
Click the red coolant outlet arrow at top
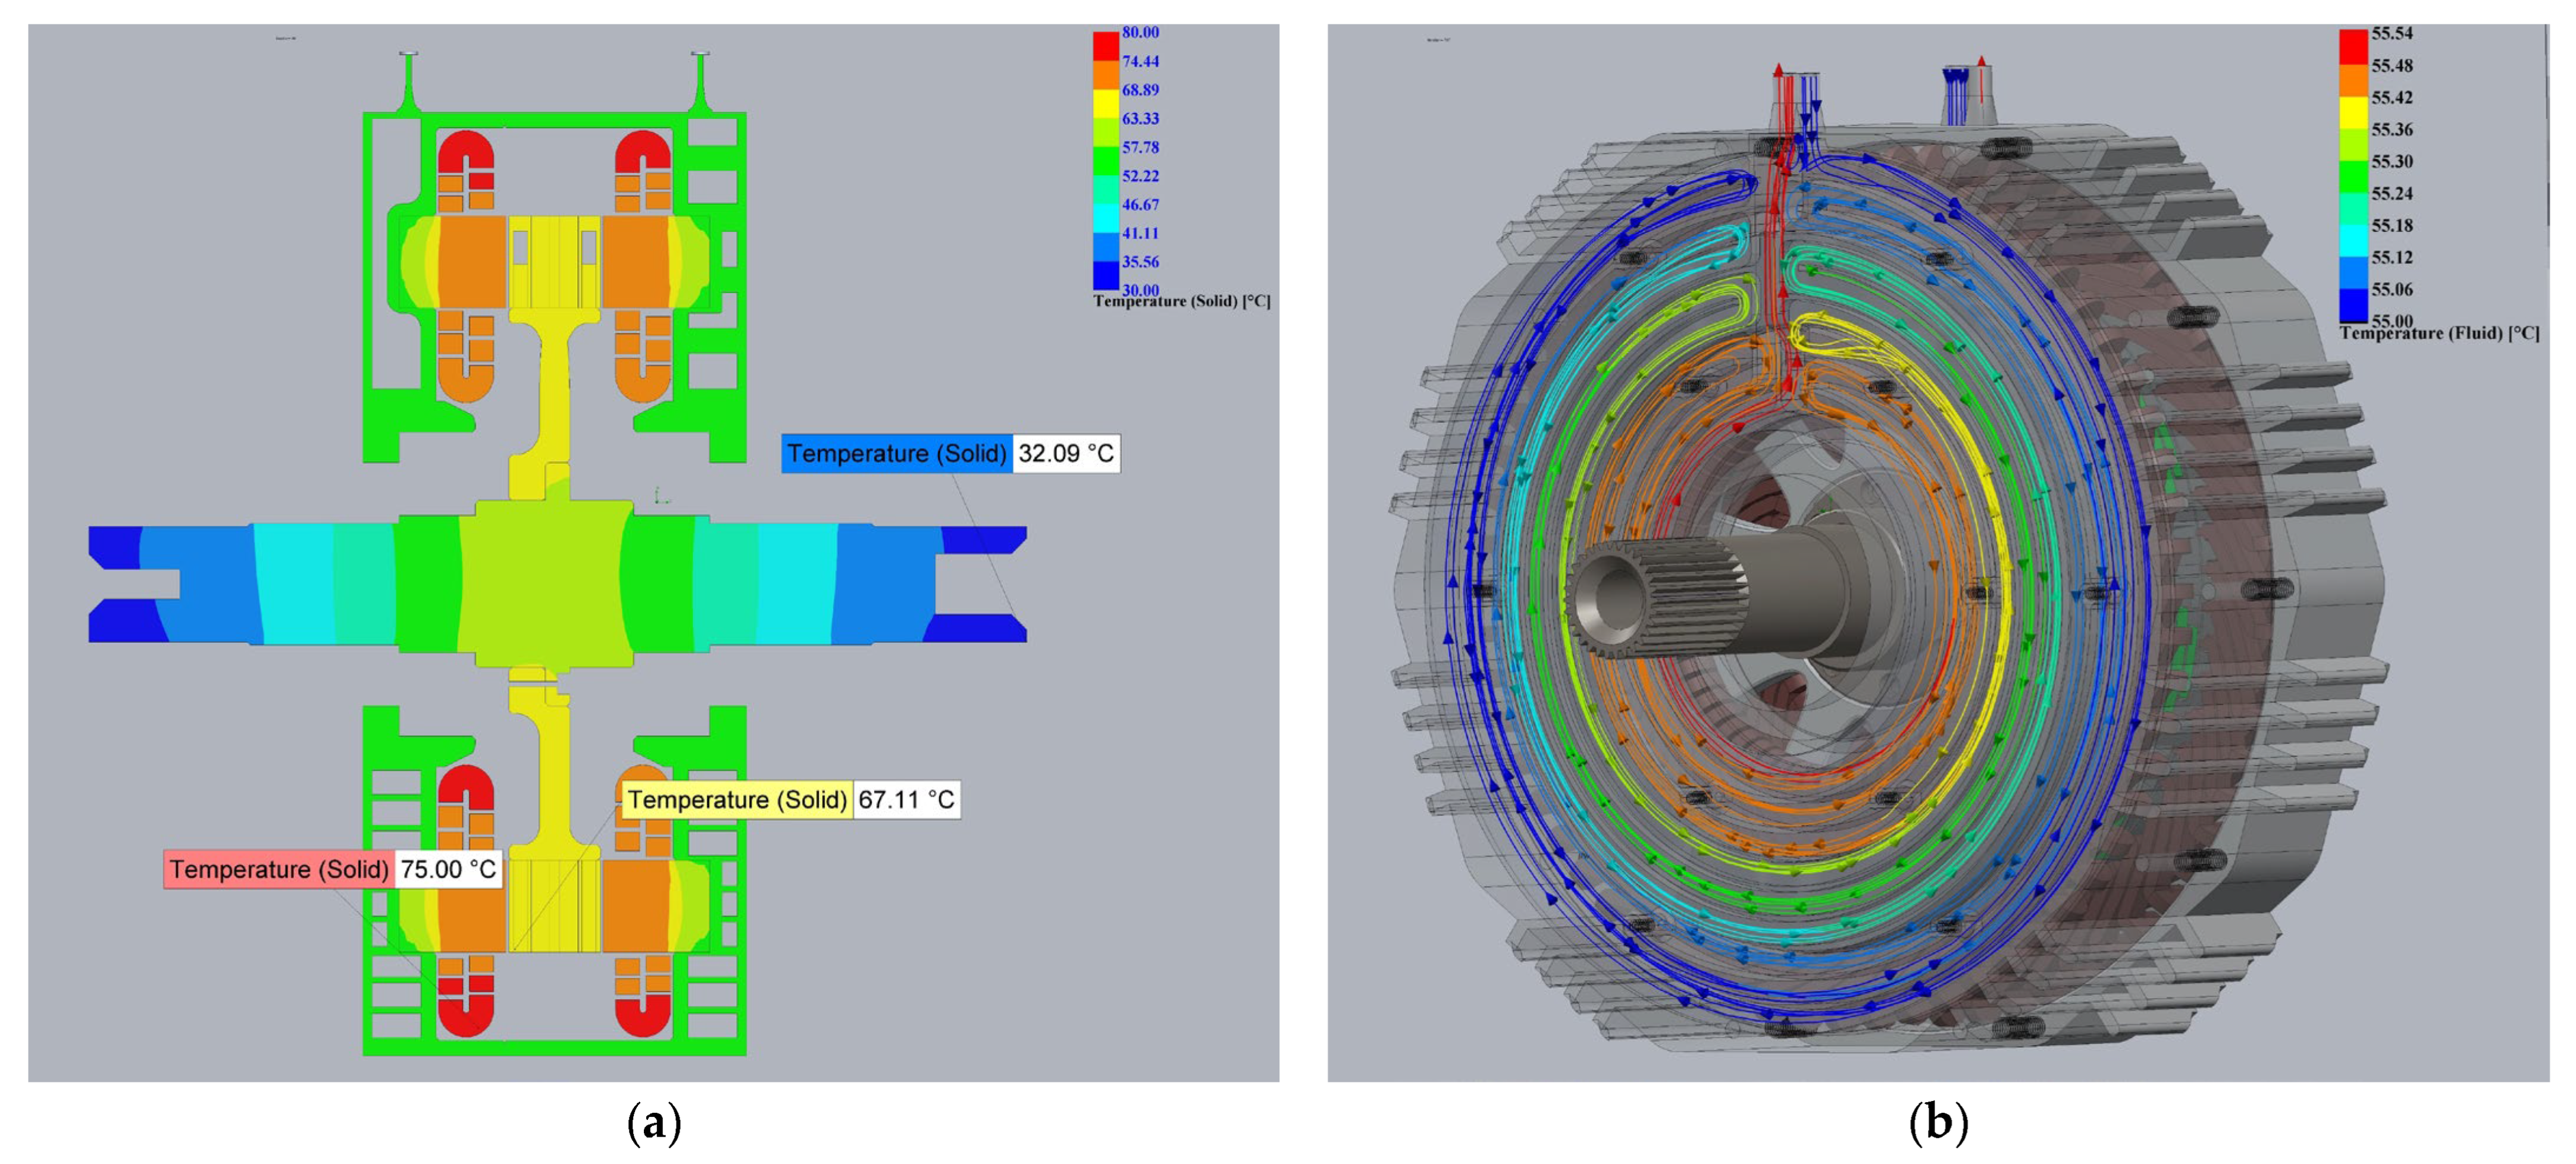click(1778, 72)
